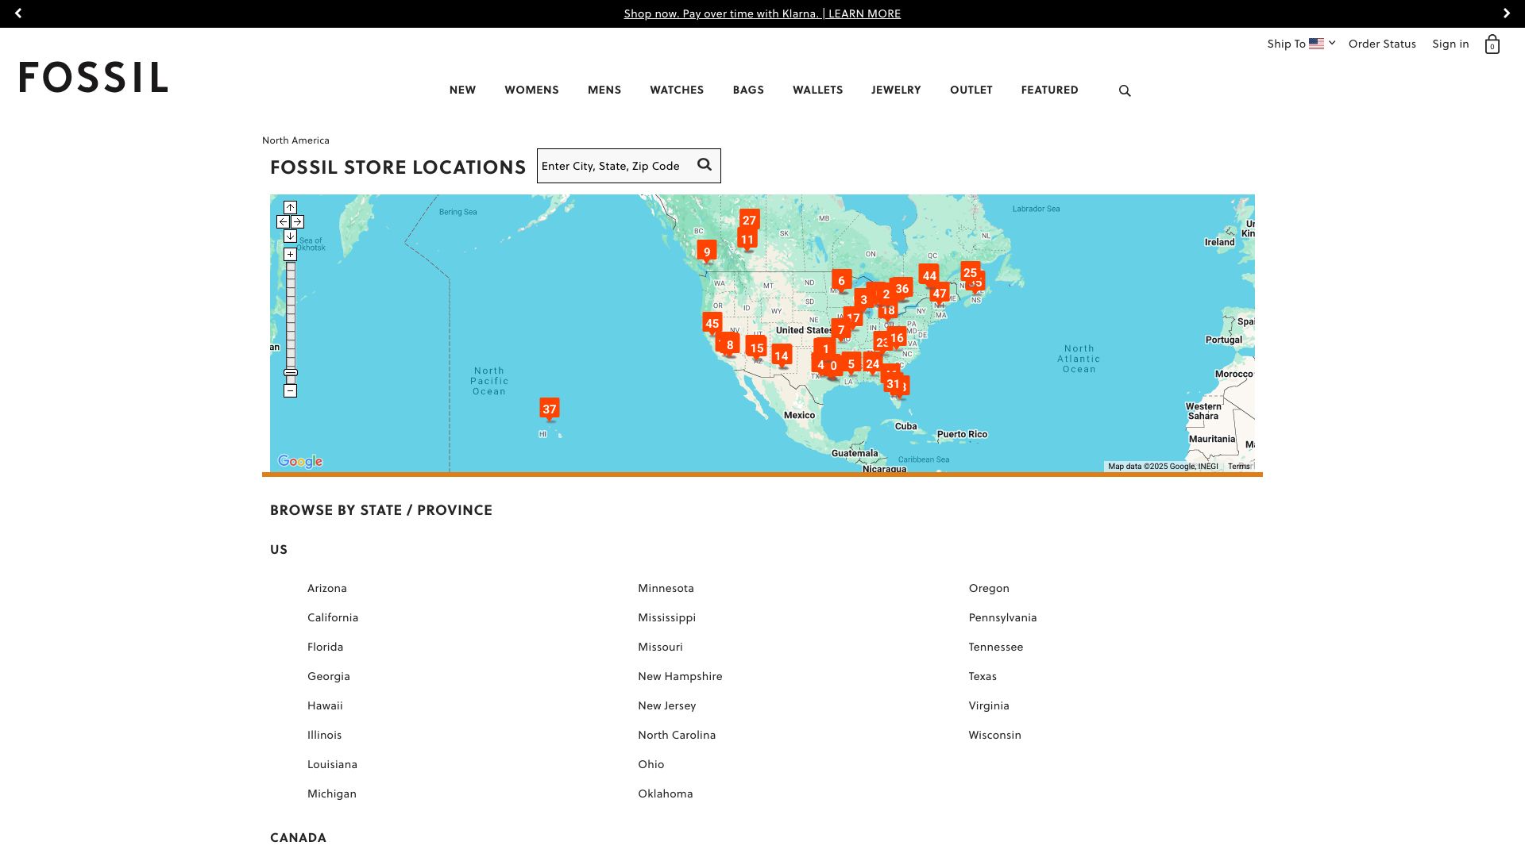Click the next promo banner arrow
The image size is (1525, 857).
[x=1506, y=13]
